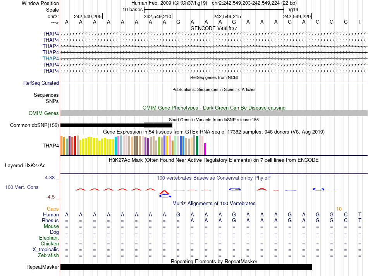Open the light-blue highlighted THAP4 transcript label

(x=51, y=58)
